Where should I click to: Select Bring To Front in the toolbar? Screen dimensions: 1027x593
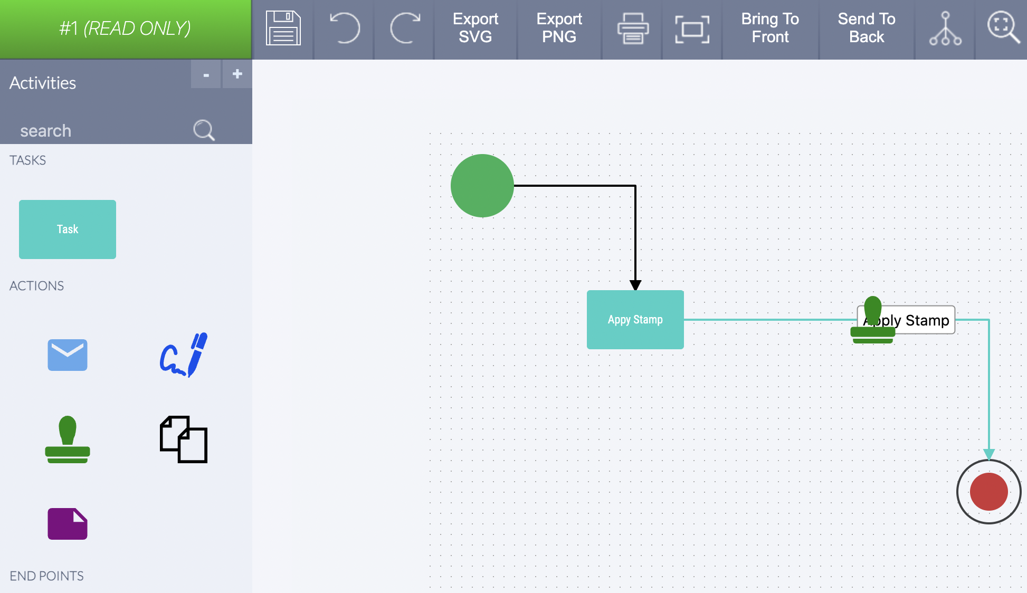769,27
